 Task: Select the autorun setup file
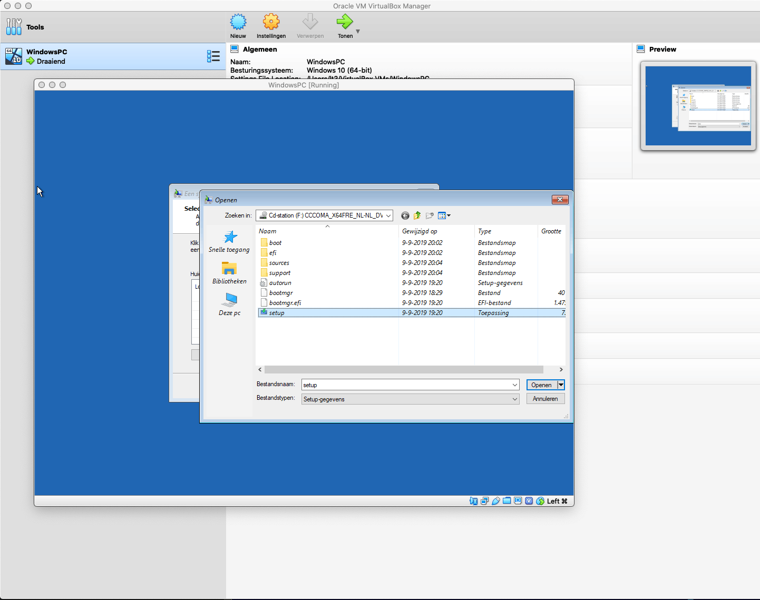click(x=280, y=283)
